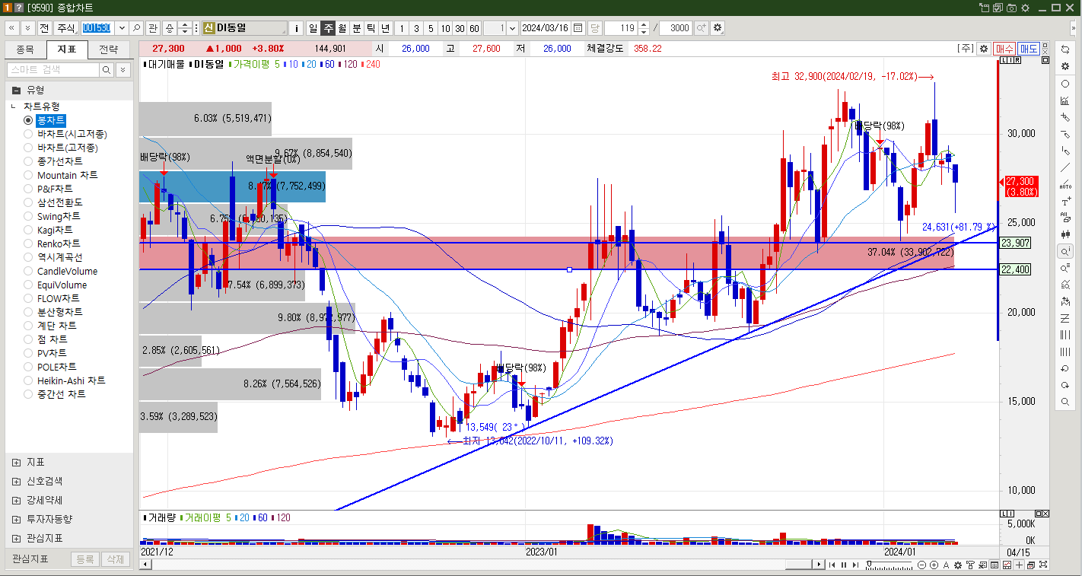The height and width of the screenshot is (576, 1082).
Task: Expand the 투자자동향 tree section
Action: 17,519
